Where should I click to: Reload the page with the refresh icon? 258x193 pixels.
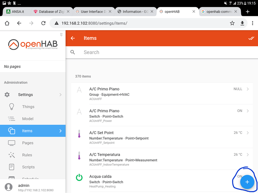point(43,23)
